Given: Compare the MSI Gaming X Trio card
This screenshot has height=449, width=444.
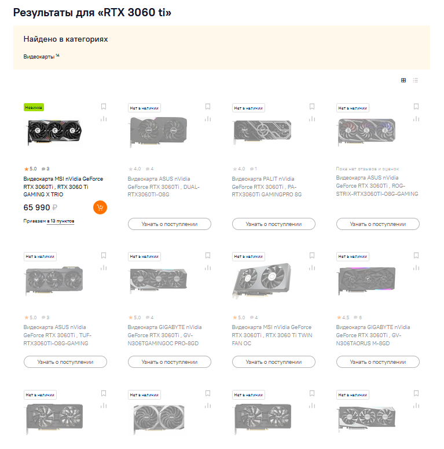Looking at the screenshot, I should point(104,119).
